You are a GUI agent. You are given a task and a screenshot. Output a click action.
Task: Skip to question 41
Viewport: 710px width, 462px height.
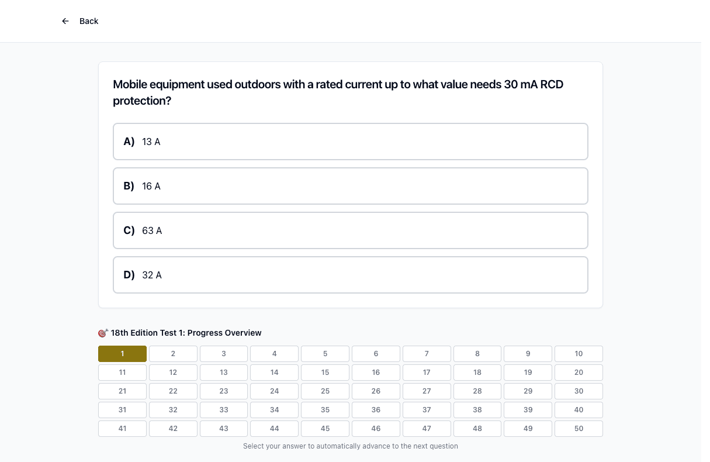pos(122,429)
